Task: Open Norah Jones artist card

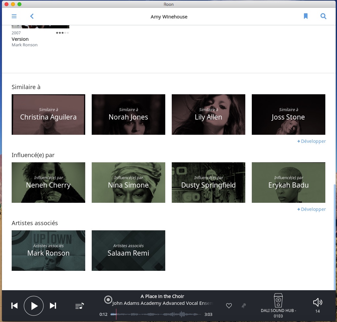Action: (x=128, y=114)
